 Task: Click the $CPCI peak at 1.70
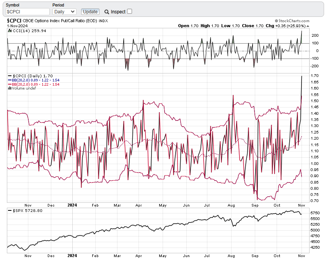[x=302, y=77]
